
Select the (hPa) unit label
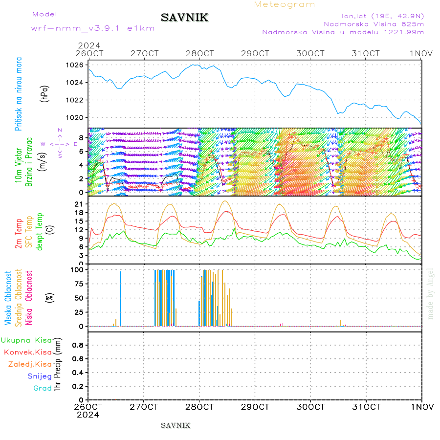click(44, 94)
